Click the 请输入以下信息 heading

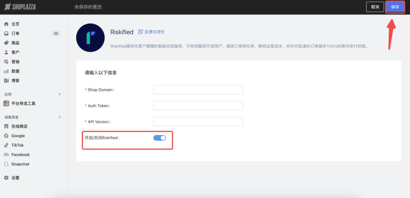(101, 73)
